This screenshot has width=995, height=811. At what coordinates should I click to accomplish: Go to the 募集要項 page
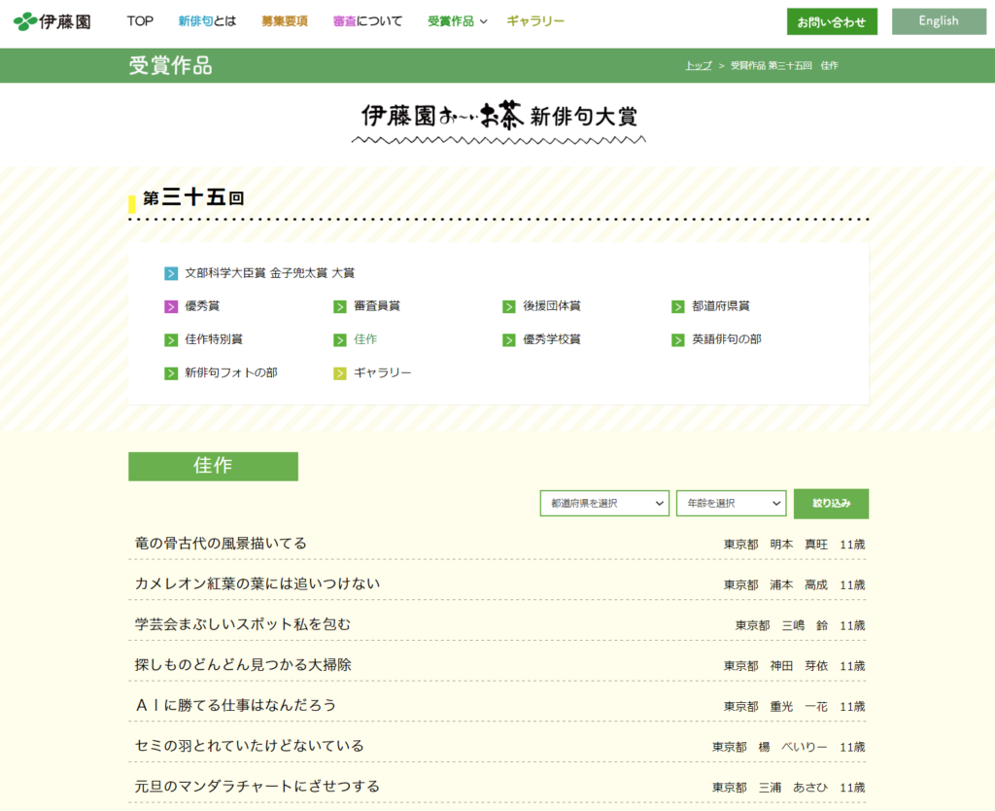pyautogui.click(x=284, y=21)
